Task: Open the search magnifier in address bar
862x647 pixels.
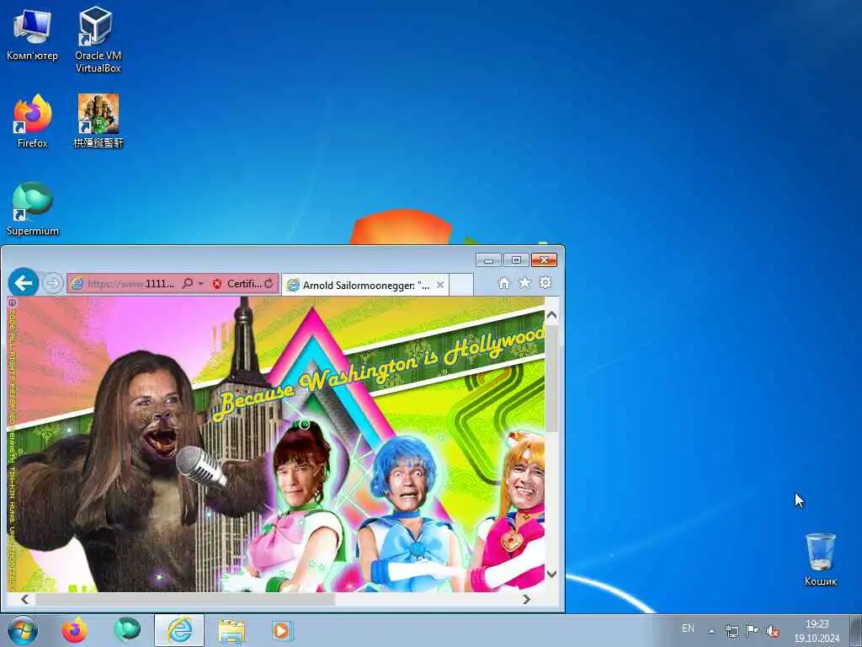Action: click(x=188, y=283)
